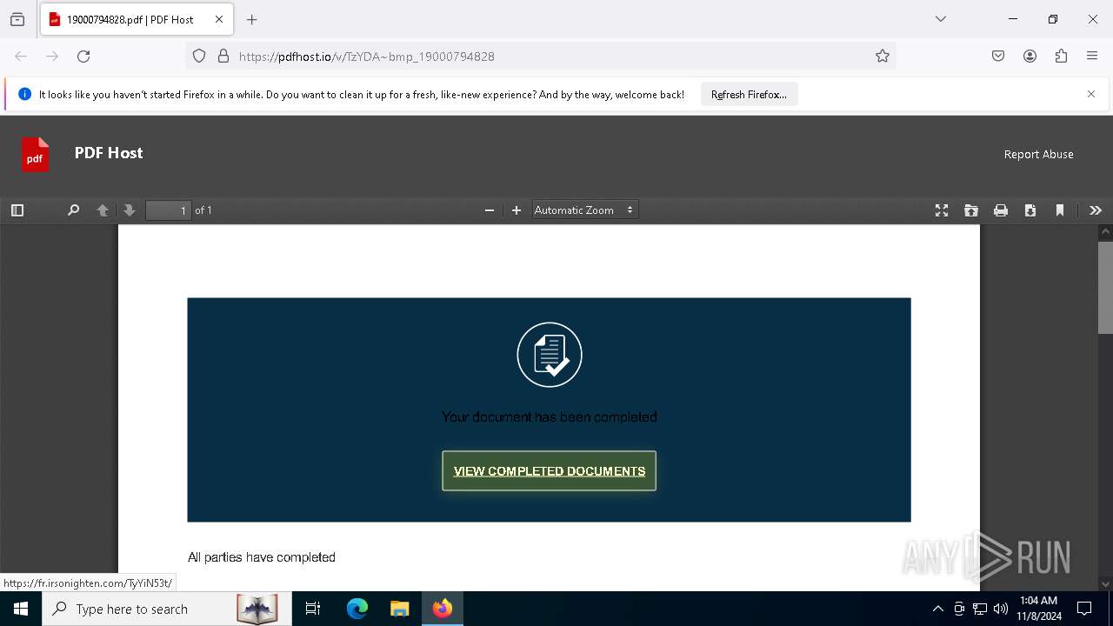The width and height of the screenshot is (1113, 626).
Task: Click the Report Abuse link
Action: (x=1039, y=154)
